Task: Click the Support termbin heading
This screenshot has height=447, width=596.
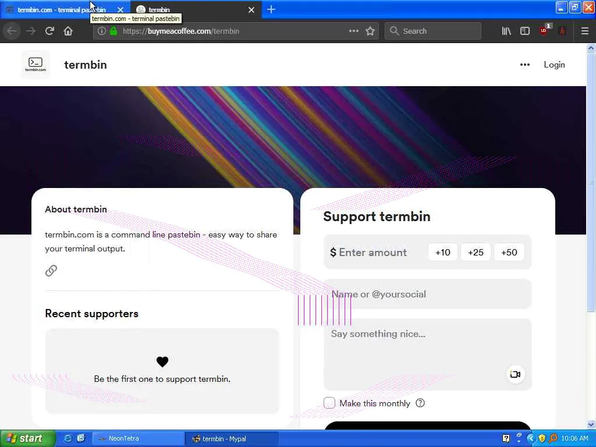Action: point(377,217)
